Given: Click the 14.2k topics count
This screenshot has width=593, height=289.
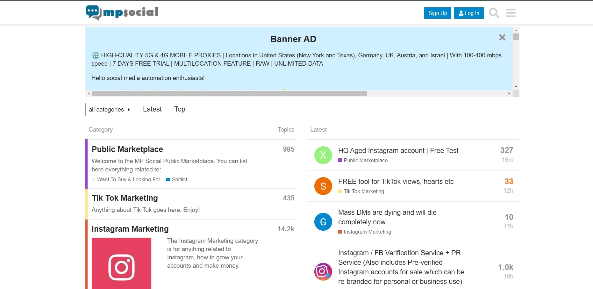Looking at the screenshot, I should [x=286, y=229].
